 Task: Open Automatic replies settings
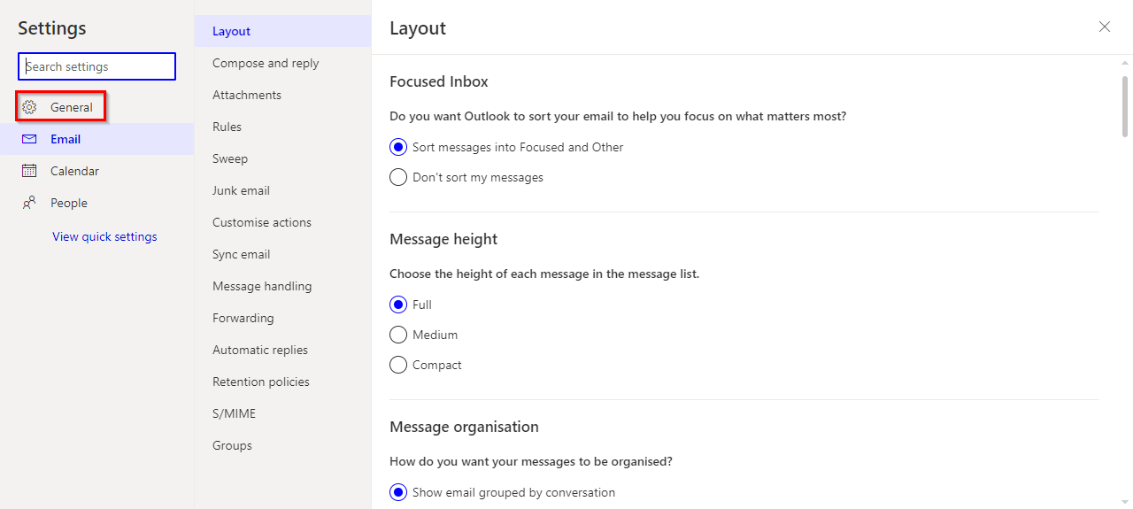pos(260,350)
